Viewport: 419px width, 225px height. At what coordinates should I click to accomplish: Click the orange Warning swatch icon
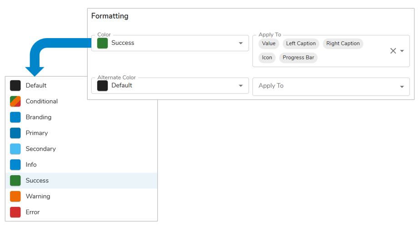click(x=15, y=196)
